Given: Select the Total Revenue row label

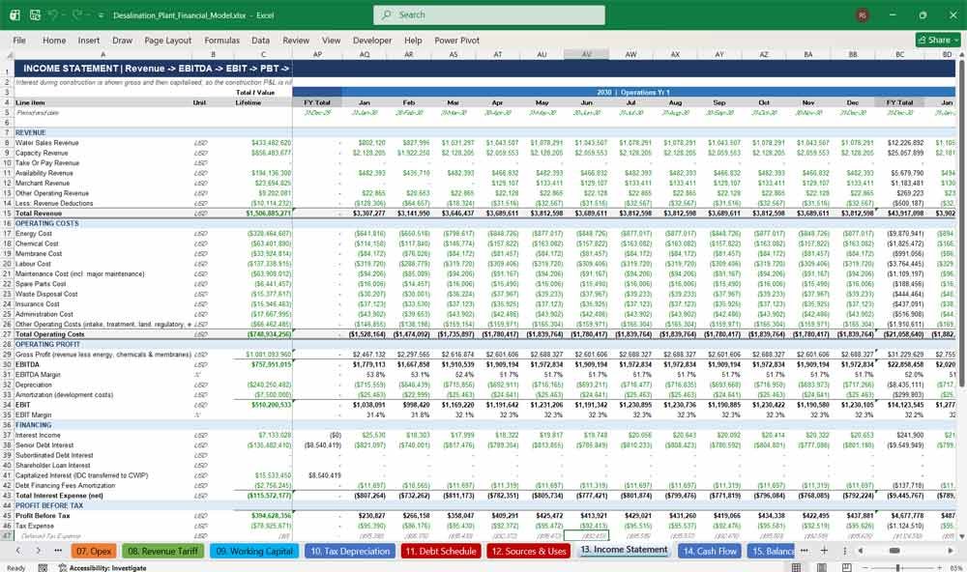Looking at the screenshot, I should 39,214.
